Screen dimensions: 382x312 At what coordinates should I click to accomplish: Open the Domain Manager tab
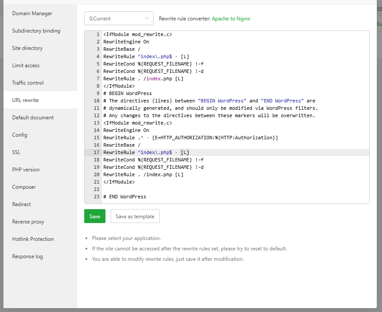coord(32,13)
